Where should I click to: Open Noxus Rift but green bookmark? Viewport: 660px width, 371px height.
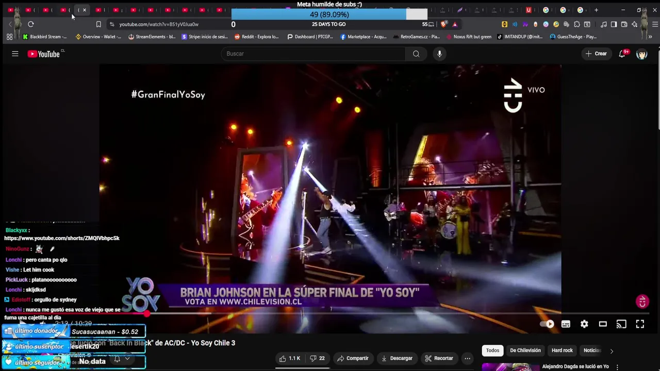[x=469, y=37]
